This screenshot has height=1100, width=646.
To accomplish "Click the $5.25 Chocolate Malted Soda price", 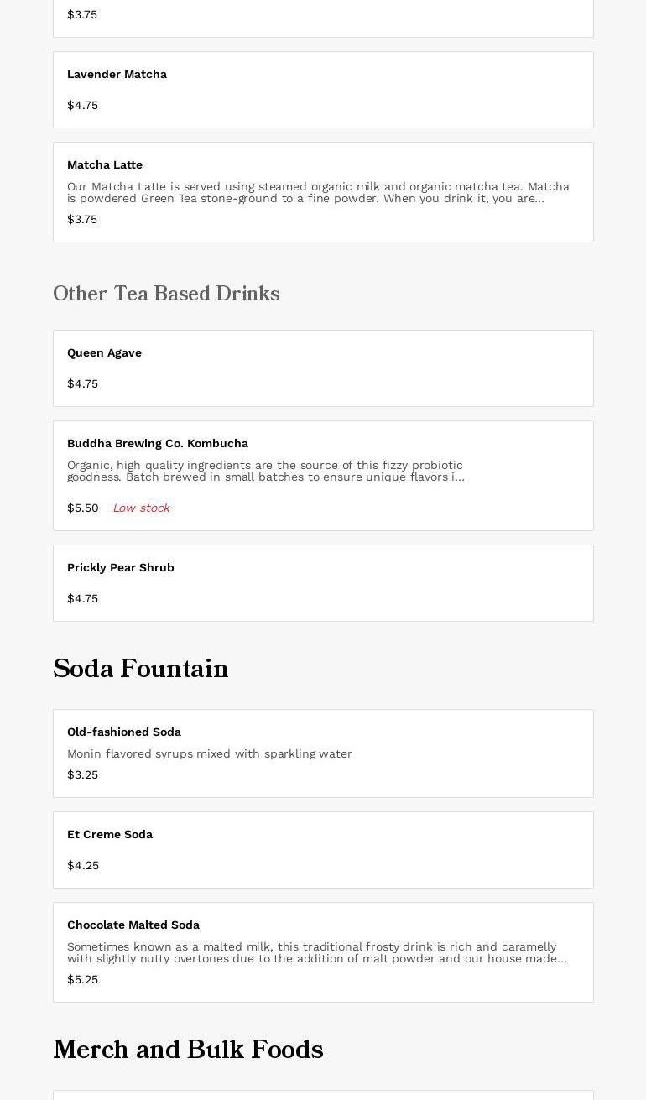I will tap(82, 980).
